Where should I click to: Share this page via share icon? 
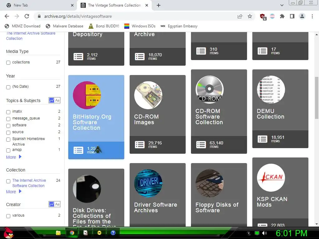(240, 16)
